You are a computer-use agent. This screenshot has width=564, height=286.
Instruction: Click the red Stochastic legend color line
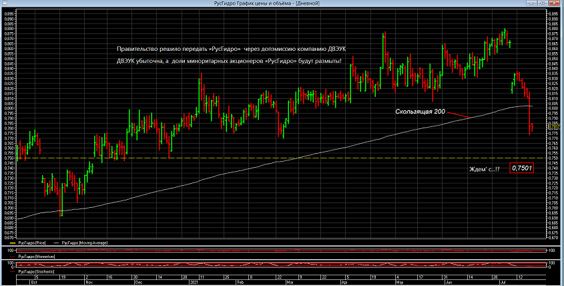pyautogui.click(x=13, y=272)
